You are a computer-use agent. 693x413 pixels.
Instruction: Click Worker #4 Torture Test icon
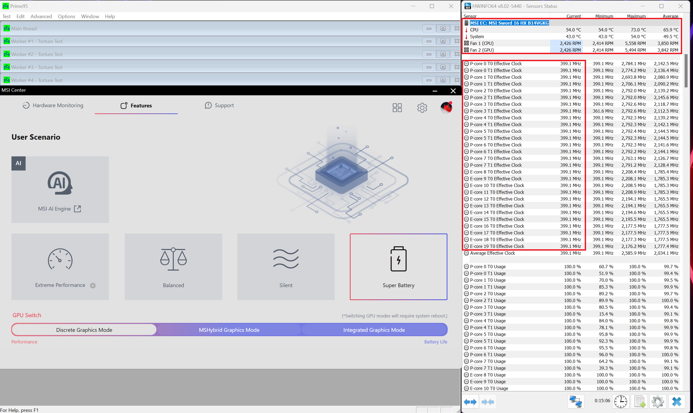coord(7,80)
